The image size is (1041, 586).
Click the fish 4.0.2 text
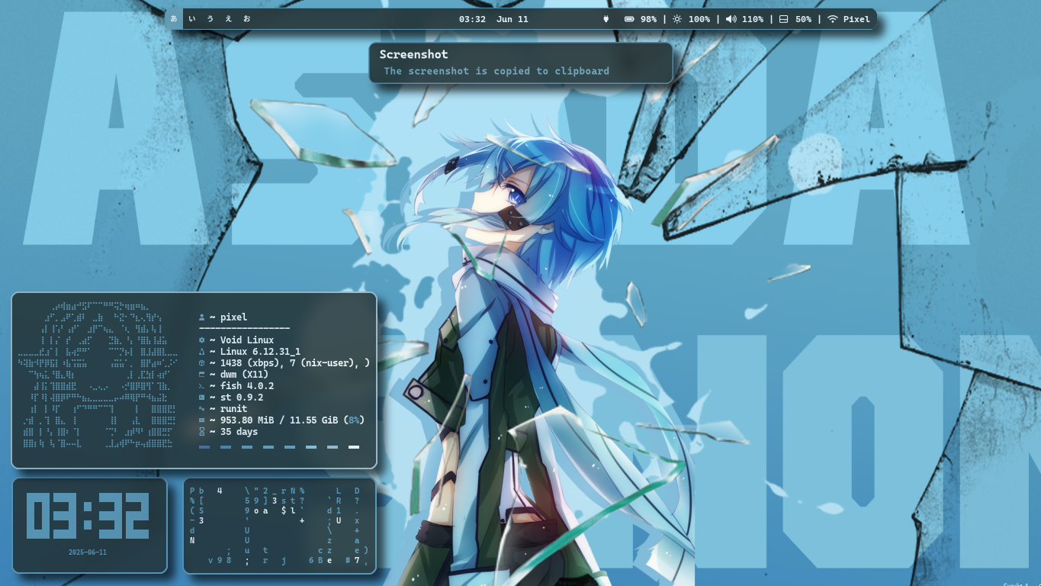coord(247,386)
